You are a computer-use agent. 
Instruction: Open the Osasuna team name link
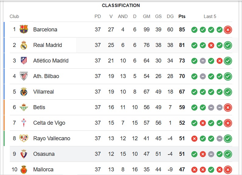44,154
